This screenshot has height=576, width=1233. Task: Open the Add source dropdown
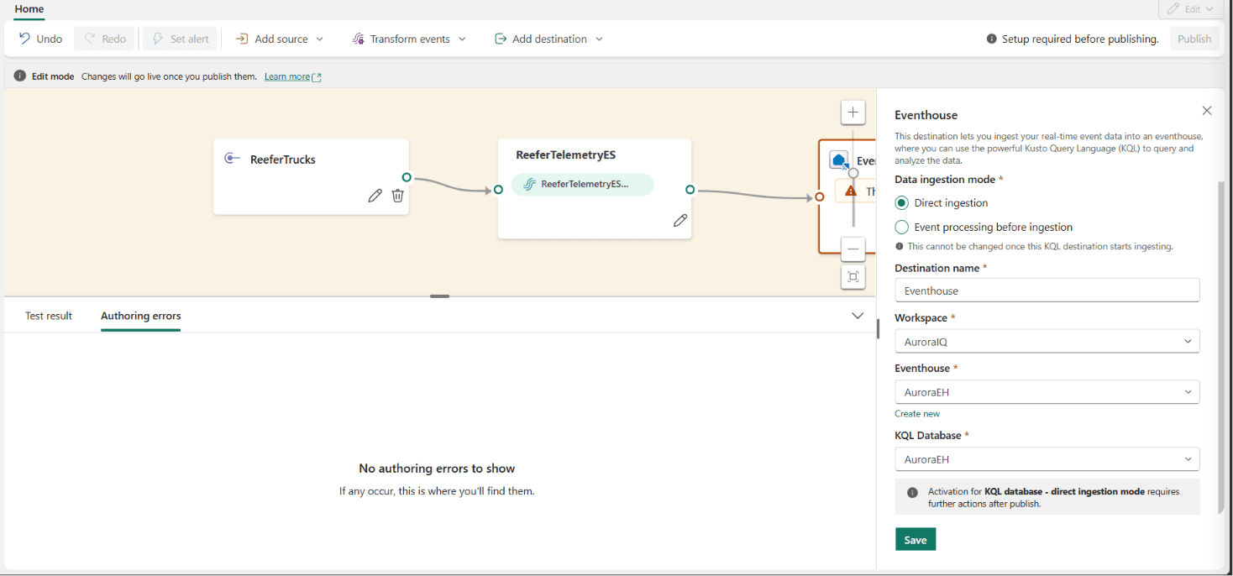pos(280,39)
